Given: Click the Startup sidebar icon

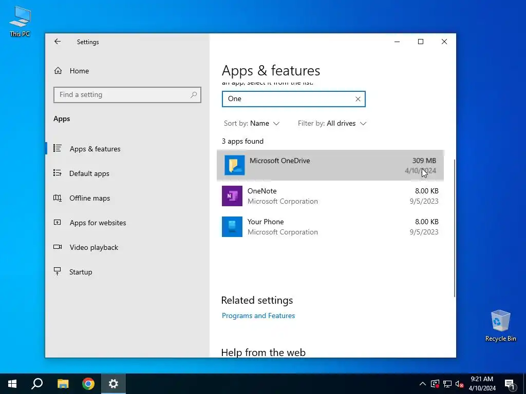Looking at the screenshot, I should point(58,271).
